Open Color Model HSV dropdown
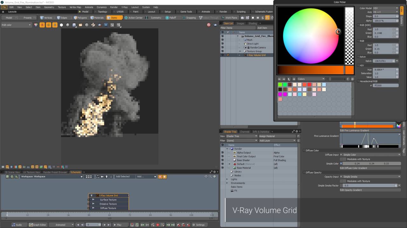 tap(386, 8)
